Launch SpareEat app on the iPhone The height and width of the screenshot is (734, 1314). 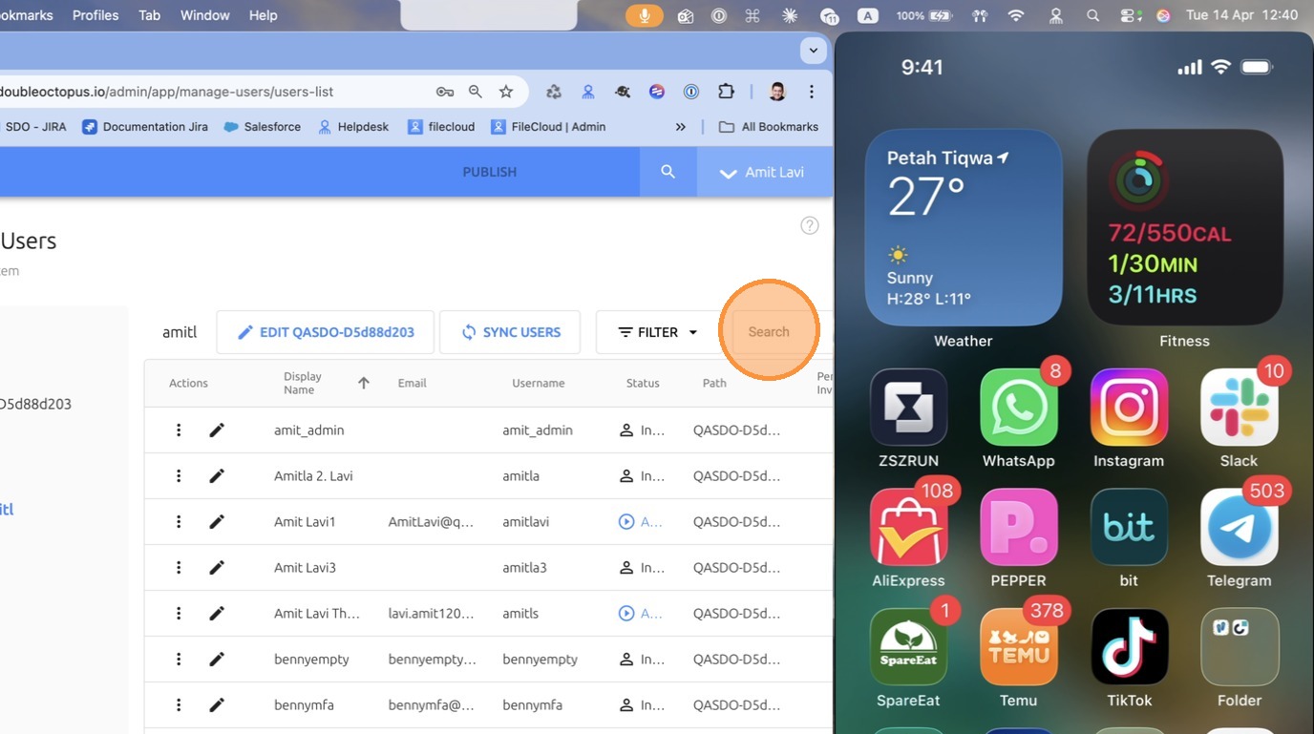point(908,647)
